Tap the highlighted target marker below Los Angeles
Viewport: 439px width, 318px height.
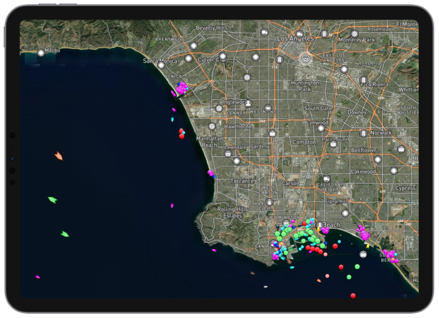(x=305, y=58)
